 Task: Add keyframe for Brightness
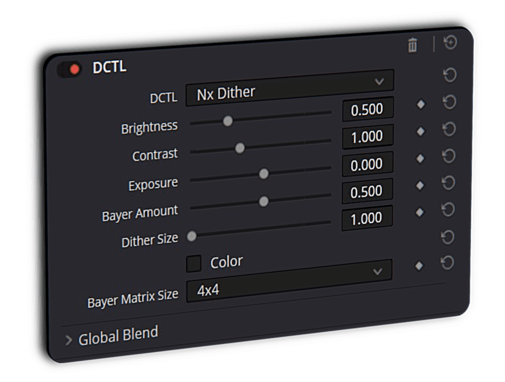421,104
